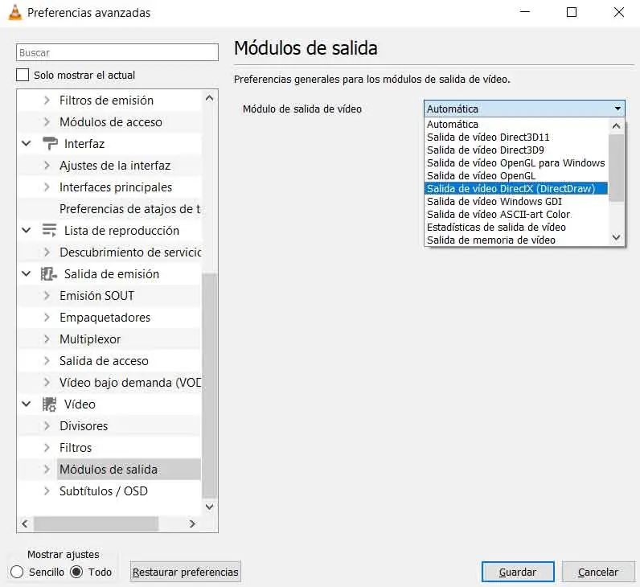This screenshot has height=587, width=640.
Task: Expand the Multiplexor node
Action: point(47,339)
